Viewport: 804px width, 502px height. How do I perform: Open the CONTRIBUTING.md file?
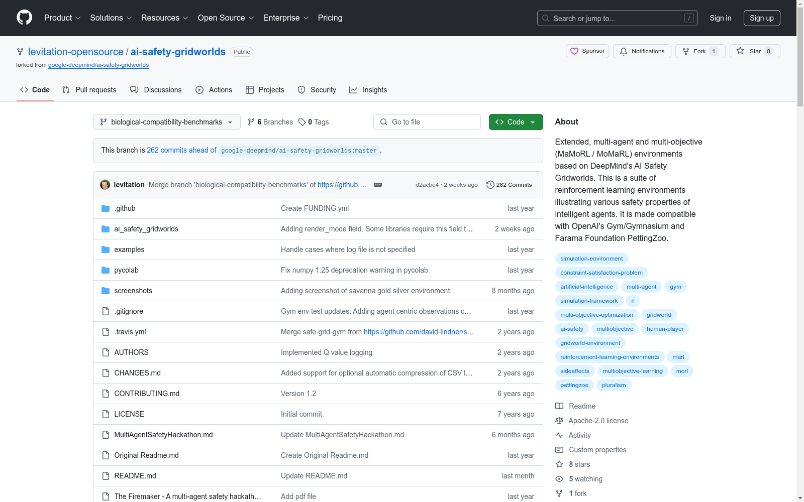click(x=147, y=394)
